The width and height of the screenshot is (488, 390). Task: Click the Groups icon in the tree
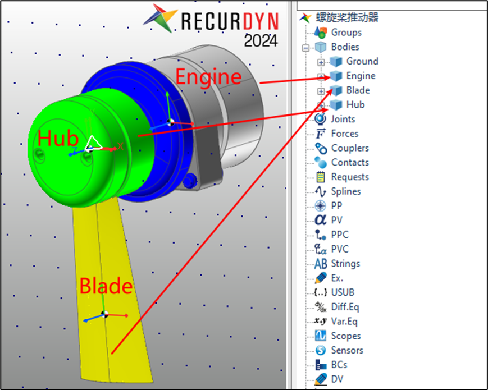click(x=321, y=33)
